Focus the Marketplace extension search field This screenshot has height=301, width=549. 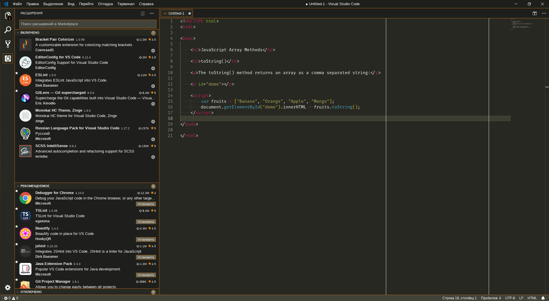click(x=88, y=24)
